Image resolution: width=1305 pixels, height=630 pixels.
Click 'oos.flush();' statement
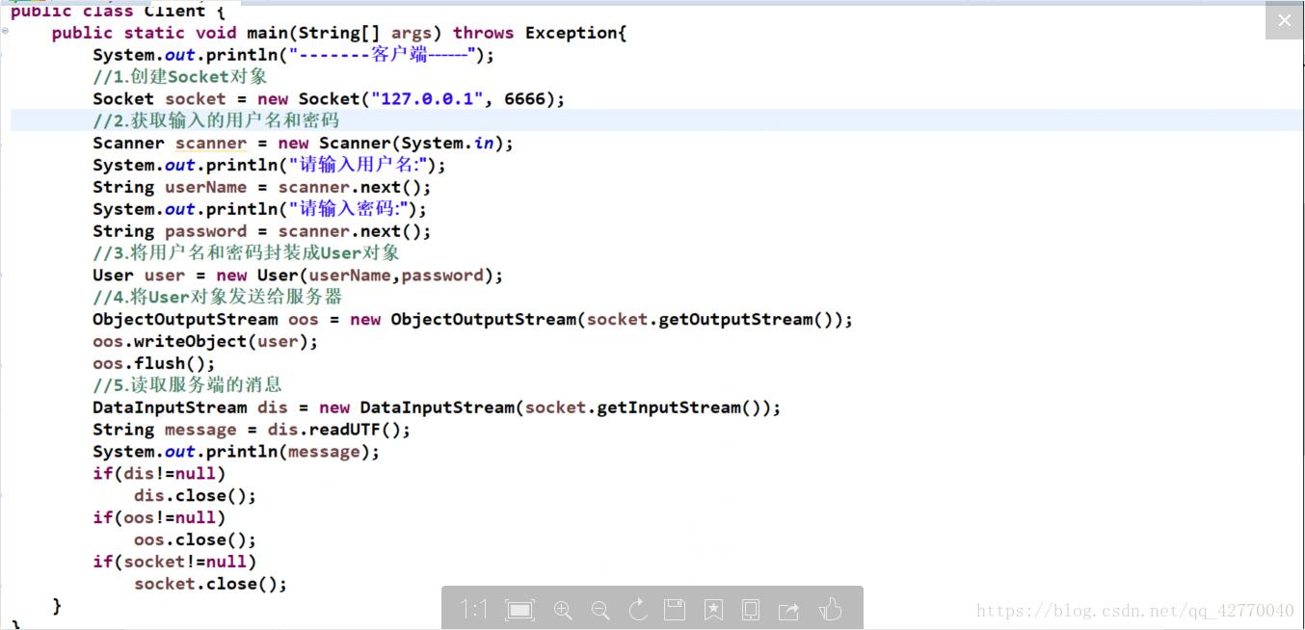(154, 364)
